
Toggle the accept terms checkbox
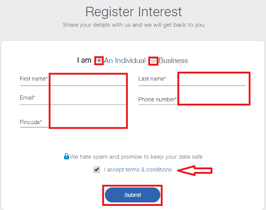pos(97,169)
